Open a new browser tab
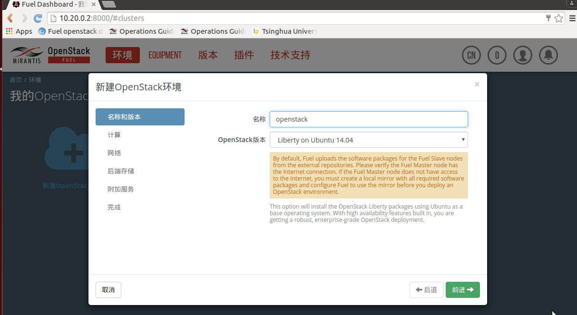The image size is (577, 315). tap(109, 4)
